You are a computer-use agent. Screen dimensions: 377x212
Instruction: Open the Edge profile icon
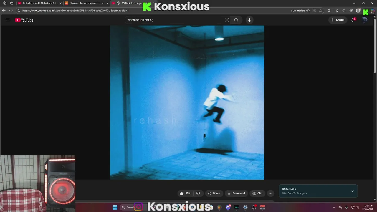358,11
